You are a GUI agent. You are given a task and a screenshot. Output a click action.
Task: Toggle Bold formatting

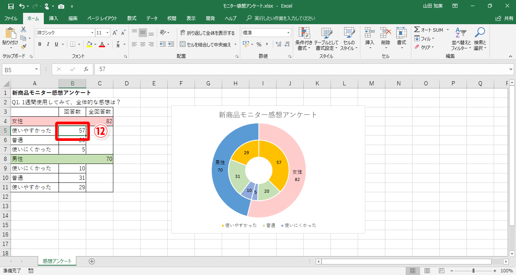tap(40, 44)
